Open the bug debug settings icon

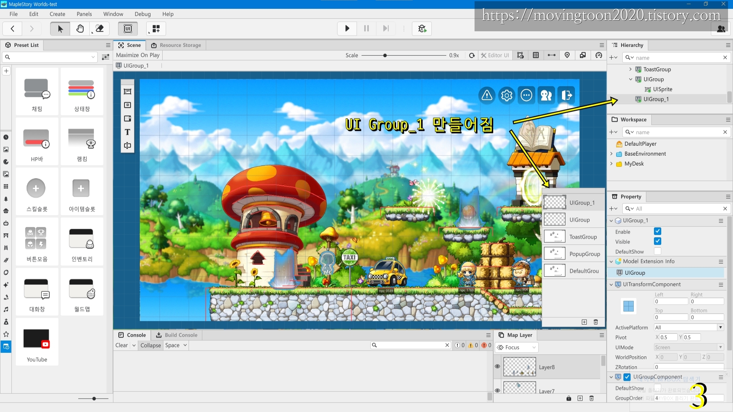(x=422, y=29)
